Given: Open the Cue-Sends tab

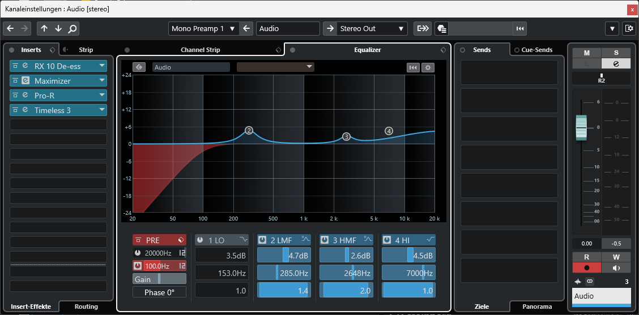Looking at the screenshot, I should click(x=536, y=50).
